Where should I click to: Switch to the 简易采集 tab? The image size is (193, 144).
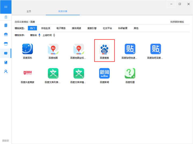[x=63, y=11]
